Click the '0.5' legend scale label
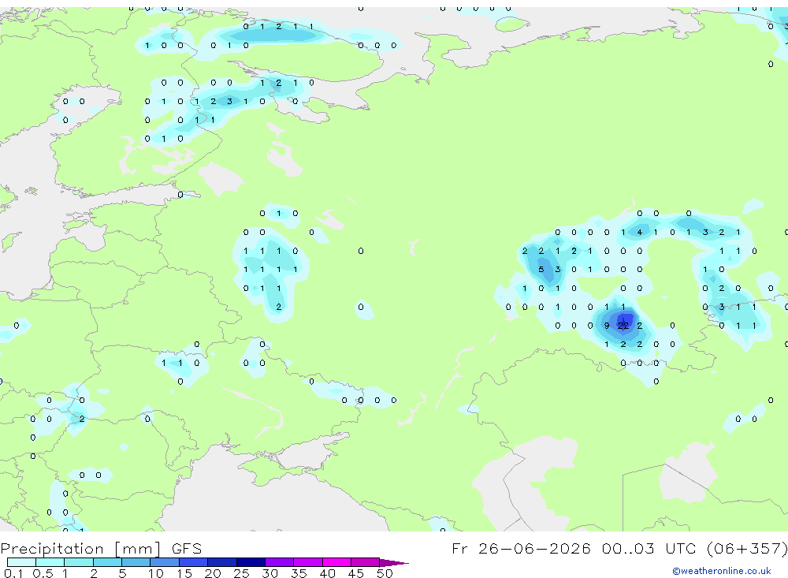This screenshot has height=578, width=788. (43, 573)
